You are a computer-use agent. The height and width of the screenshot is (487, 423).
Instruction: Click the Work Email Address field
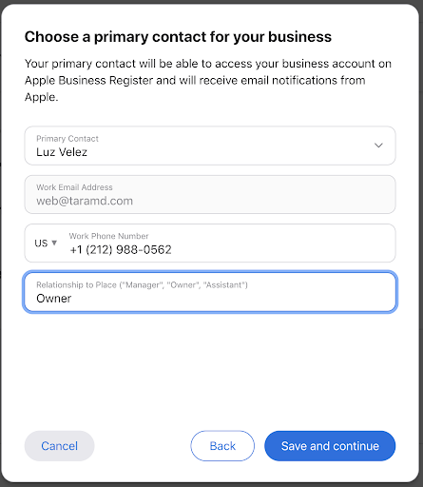coord(210,194)
